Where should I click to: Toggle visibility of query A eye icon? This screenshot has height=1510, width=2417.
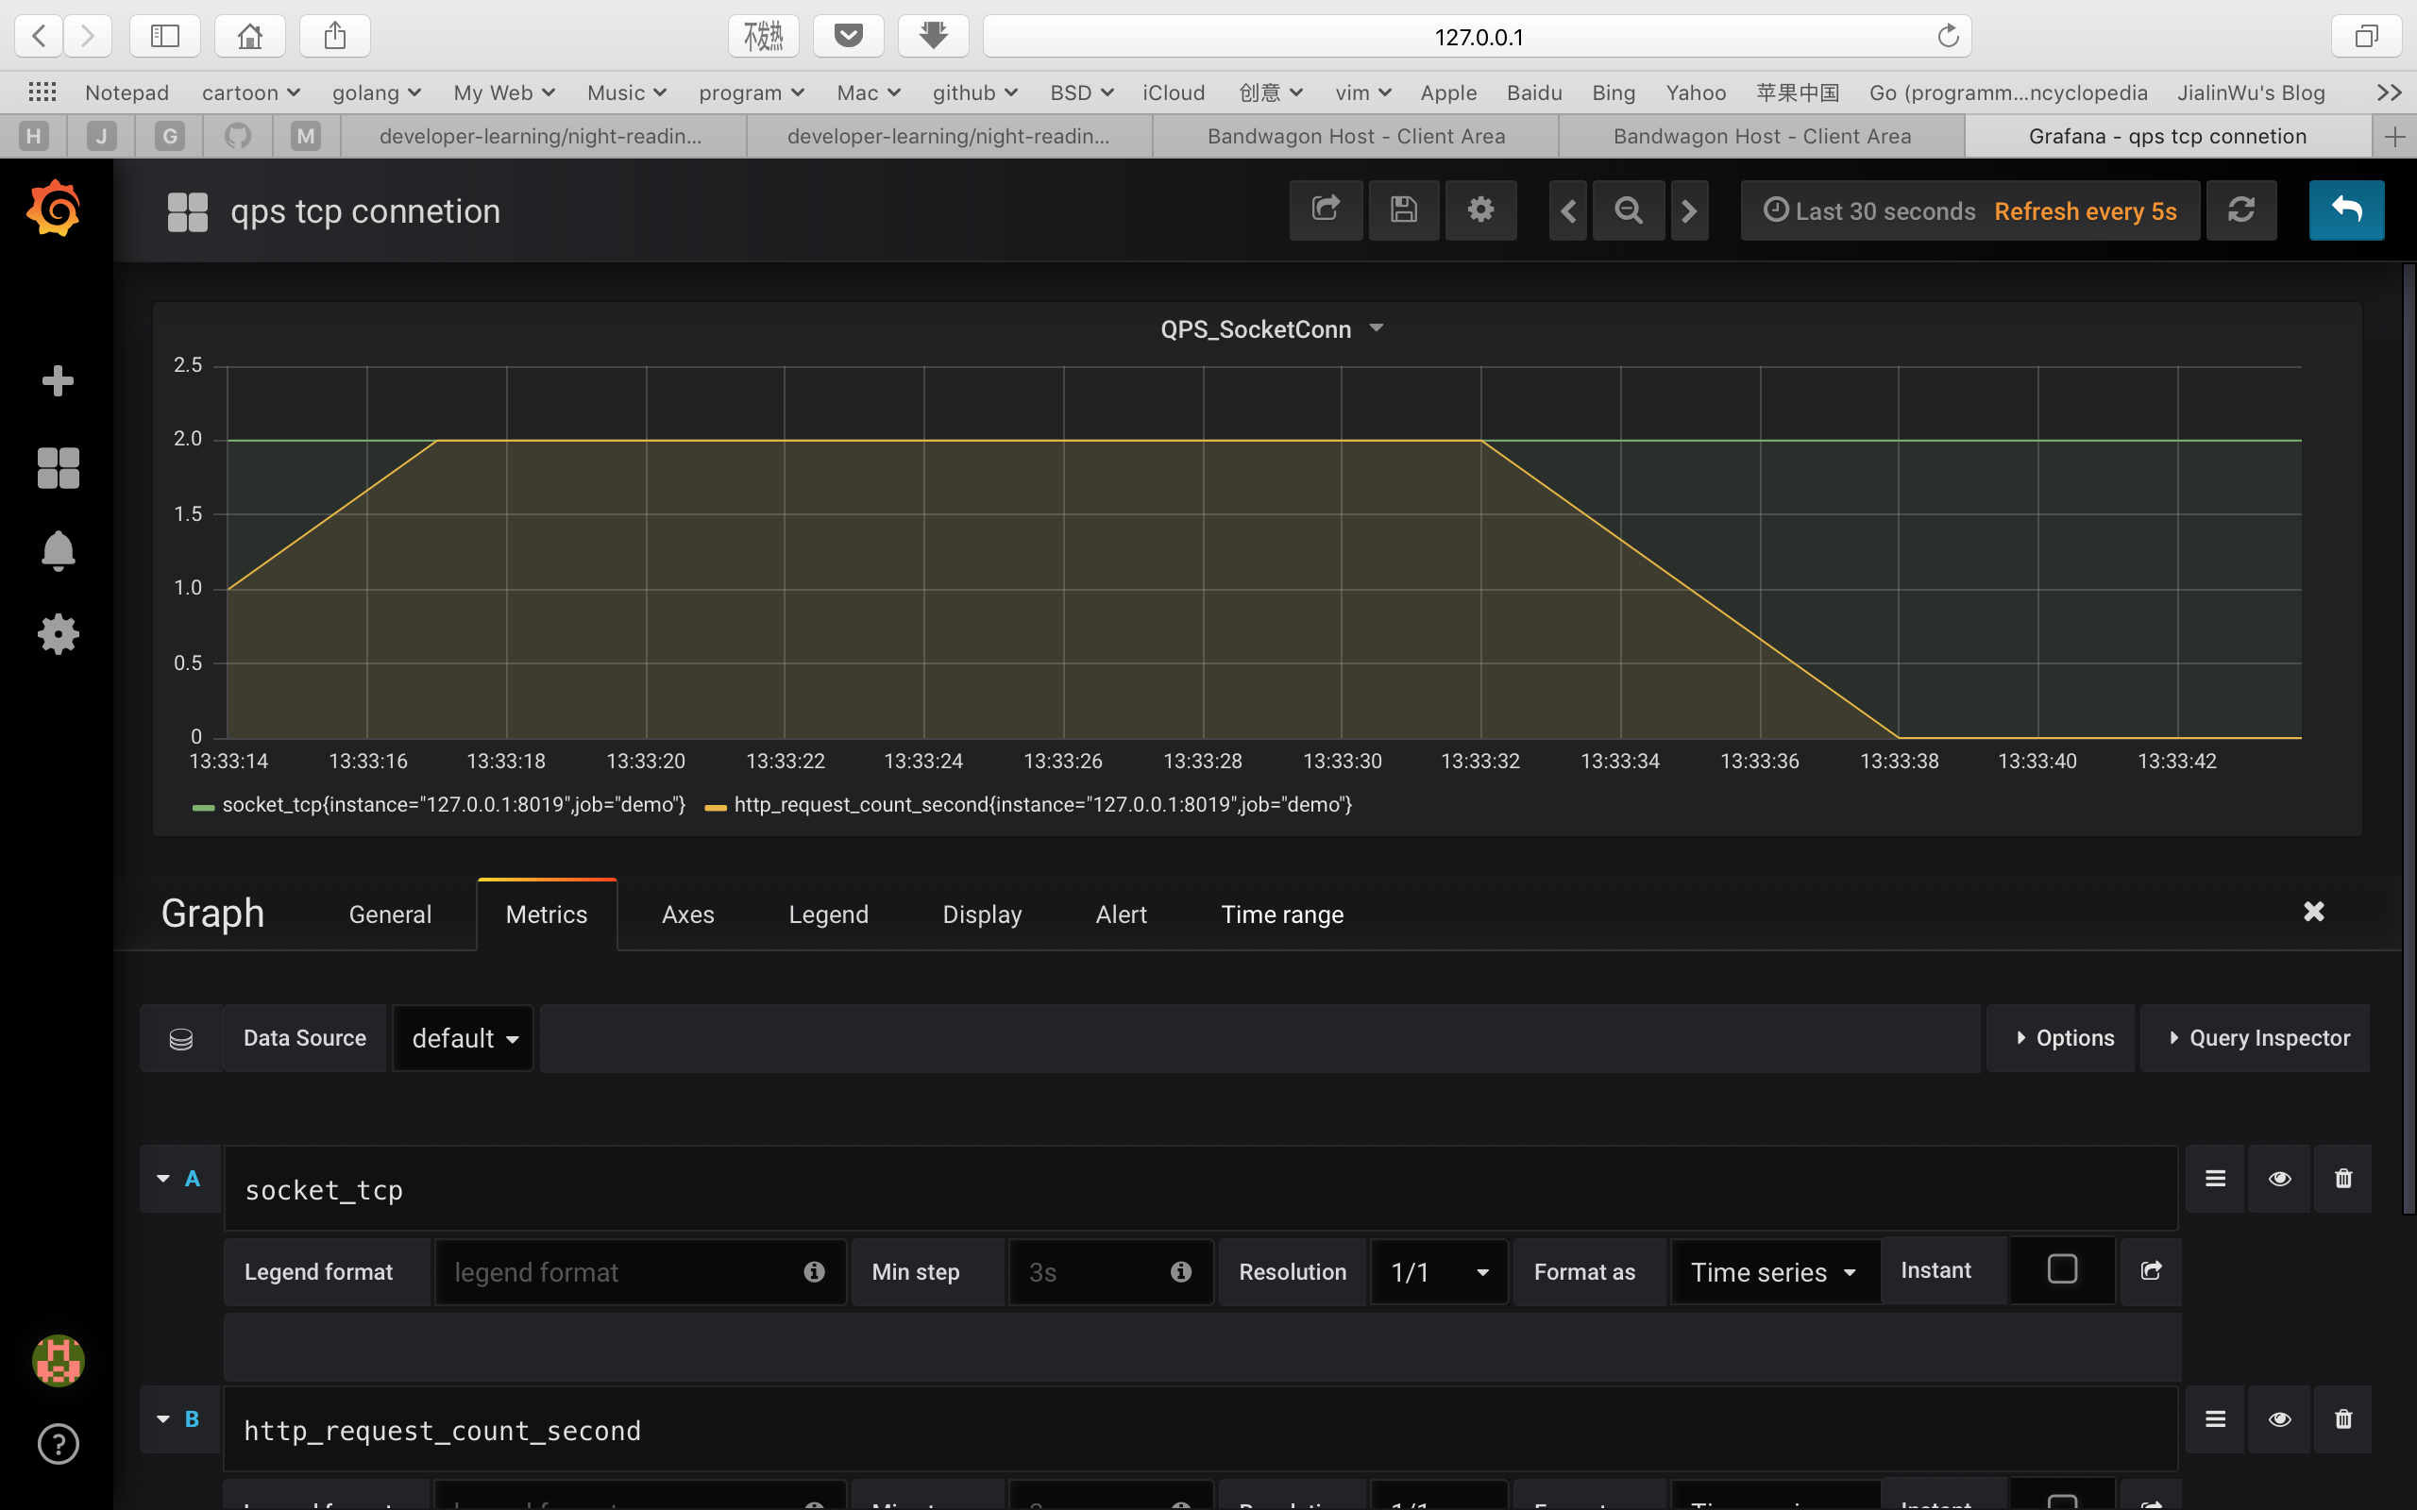pos(2279,1179)
